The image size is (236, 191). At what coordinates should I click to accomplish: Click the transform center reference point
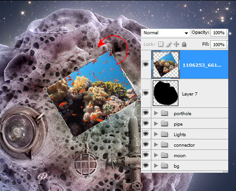coord(92,95)
